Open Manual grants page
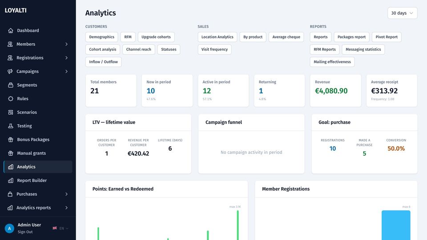The image size is (427, 240). (x=38, y=153)
